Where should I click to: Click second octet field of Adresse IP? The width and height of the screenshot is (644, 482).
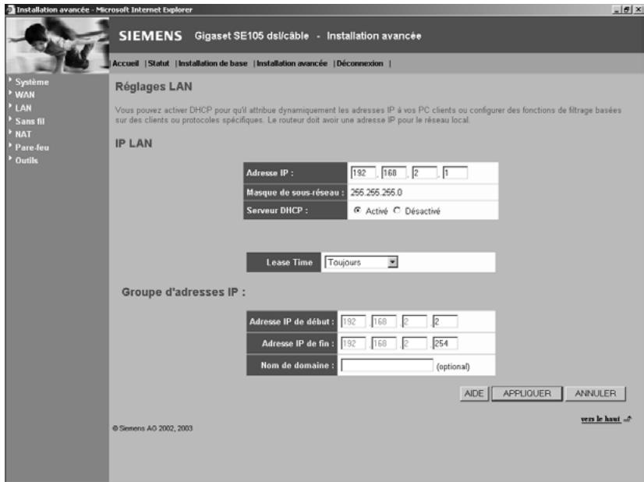394,172
